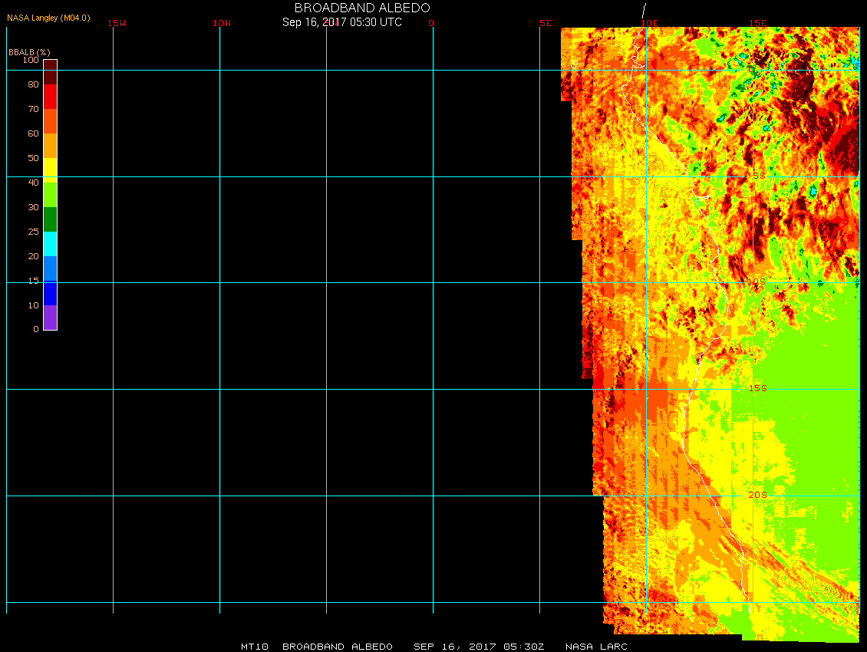Select the dark blue 10–15% legend swatch

[x=50, y=293]
